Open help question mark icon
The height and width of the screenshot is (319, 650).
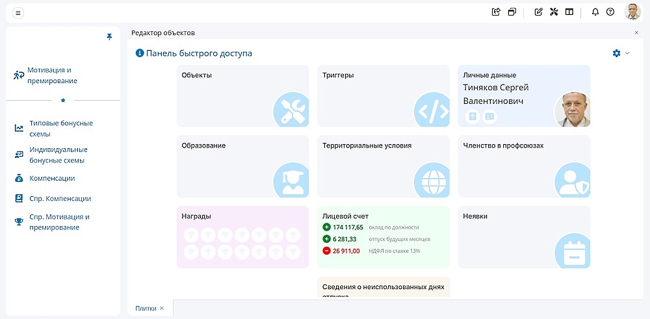point(610,12)
